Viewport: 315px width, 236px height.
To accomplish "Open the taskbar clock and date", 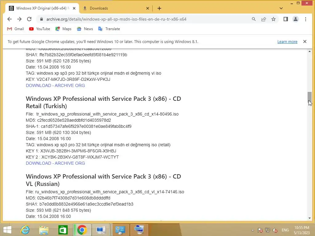I will (x=301, y=230).
